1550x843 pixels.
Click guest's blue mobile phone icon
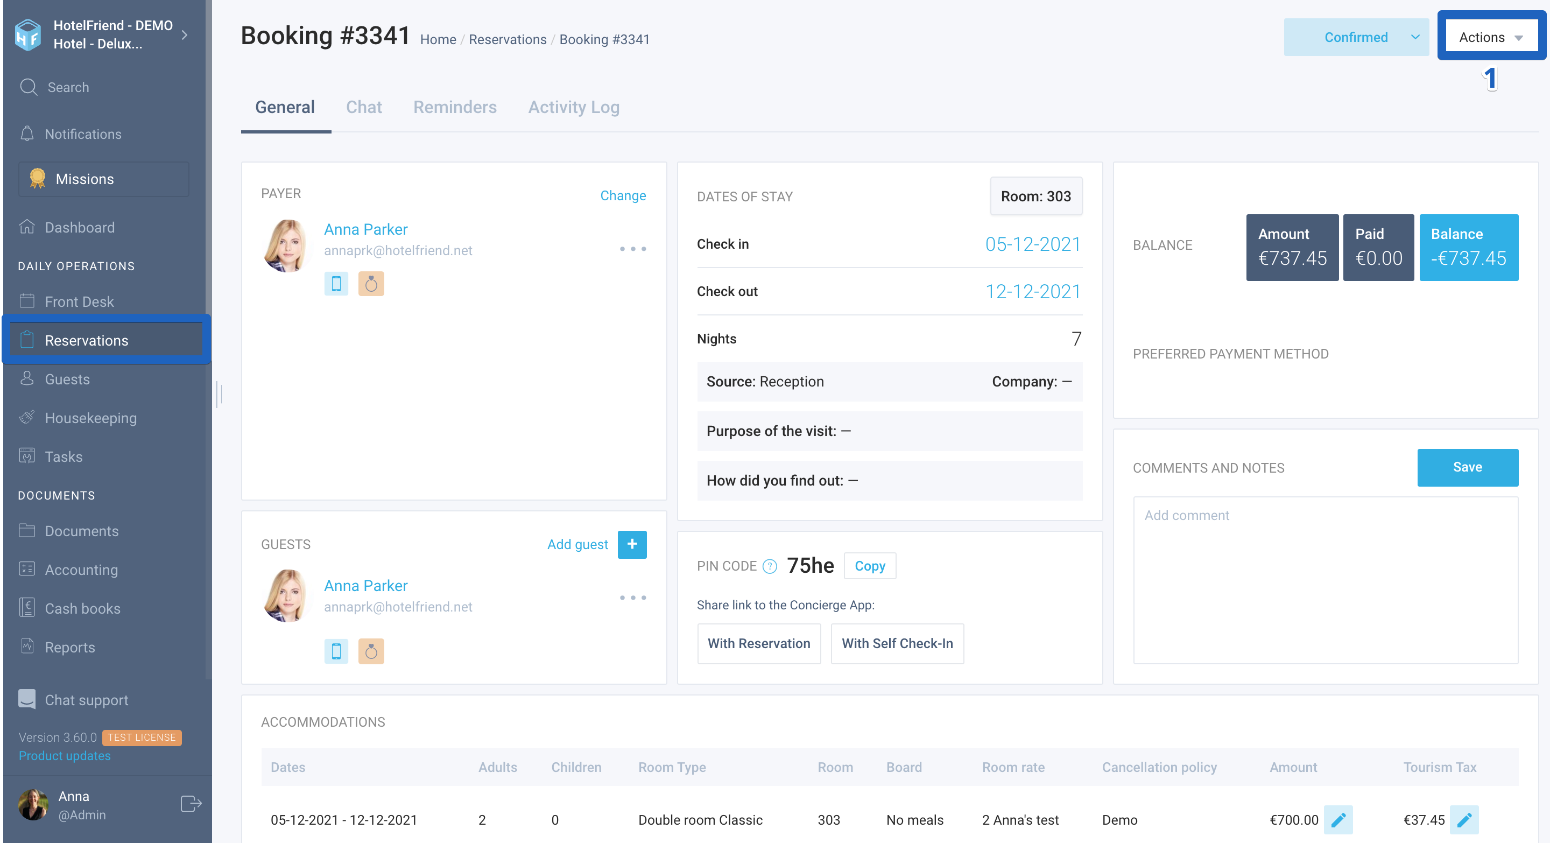(x=336, y=651)
